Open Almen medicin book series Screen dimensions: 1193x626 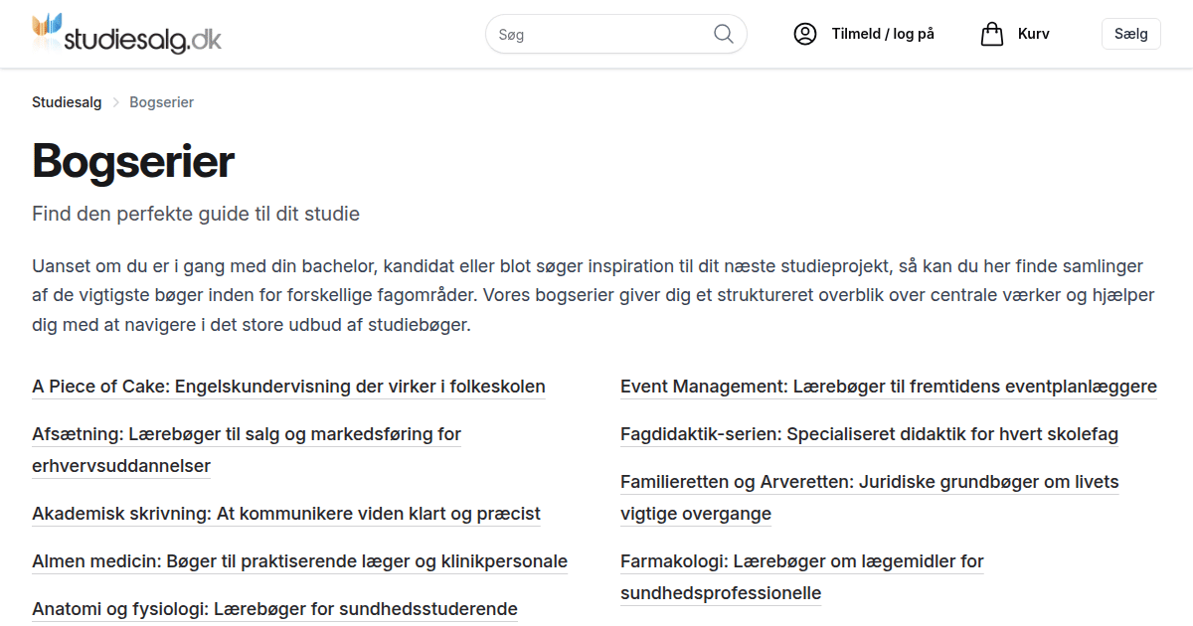(x=299, y=561)
